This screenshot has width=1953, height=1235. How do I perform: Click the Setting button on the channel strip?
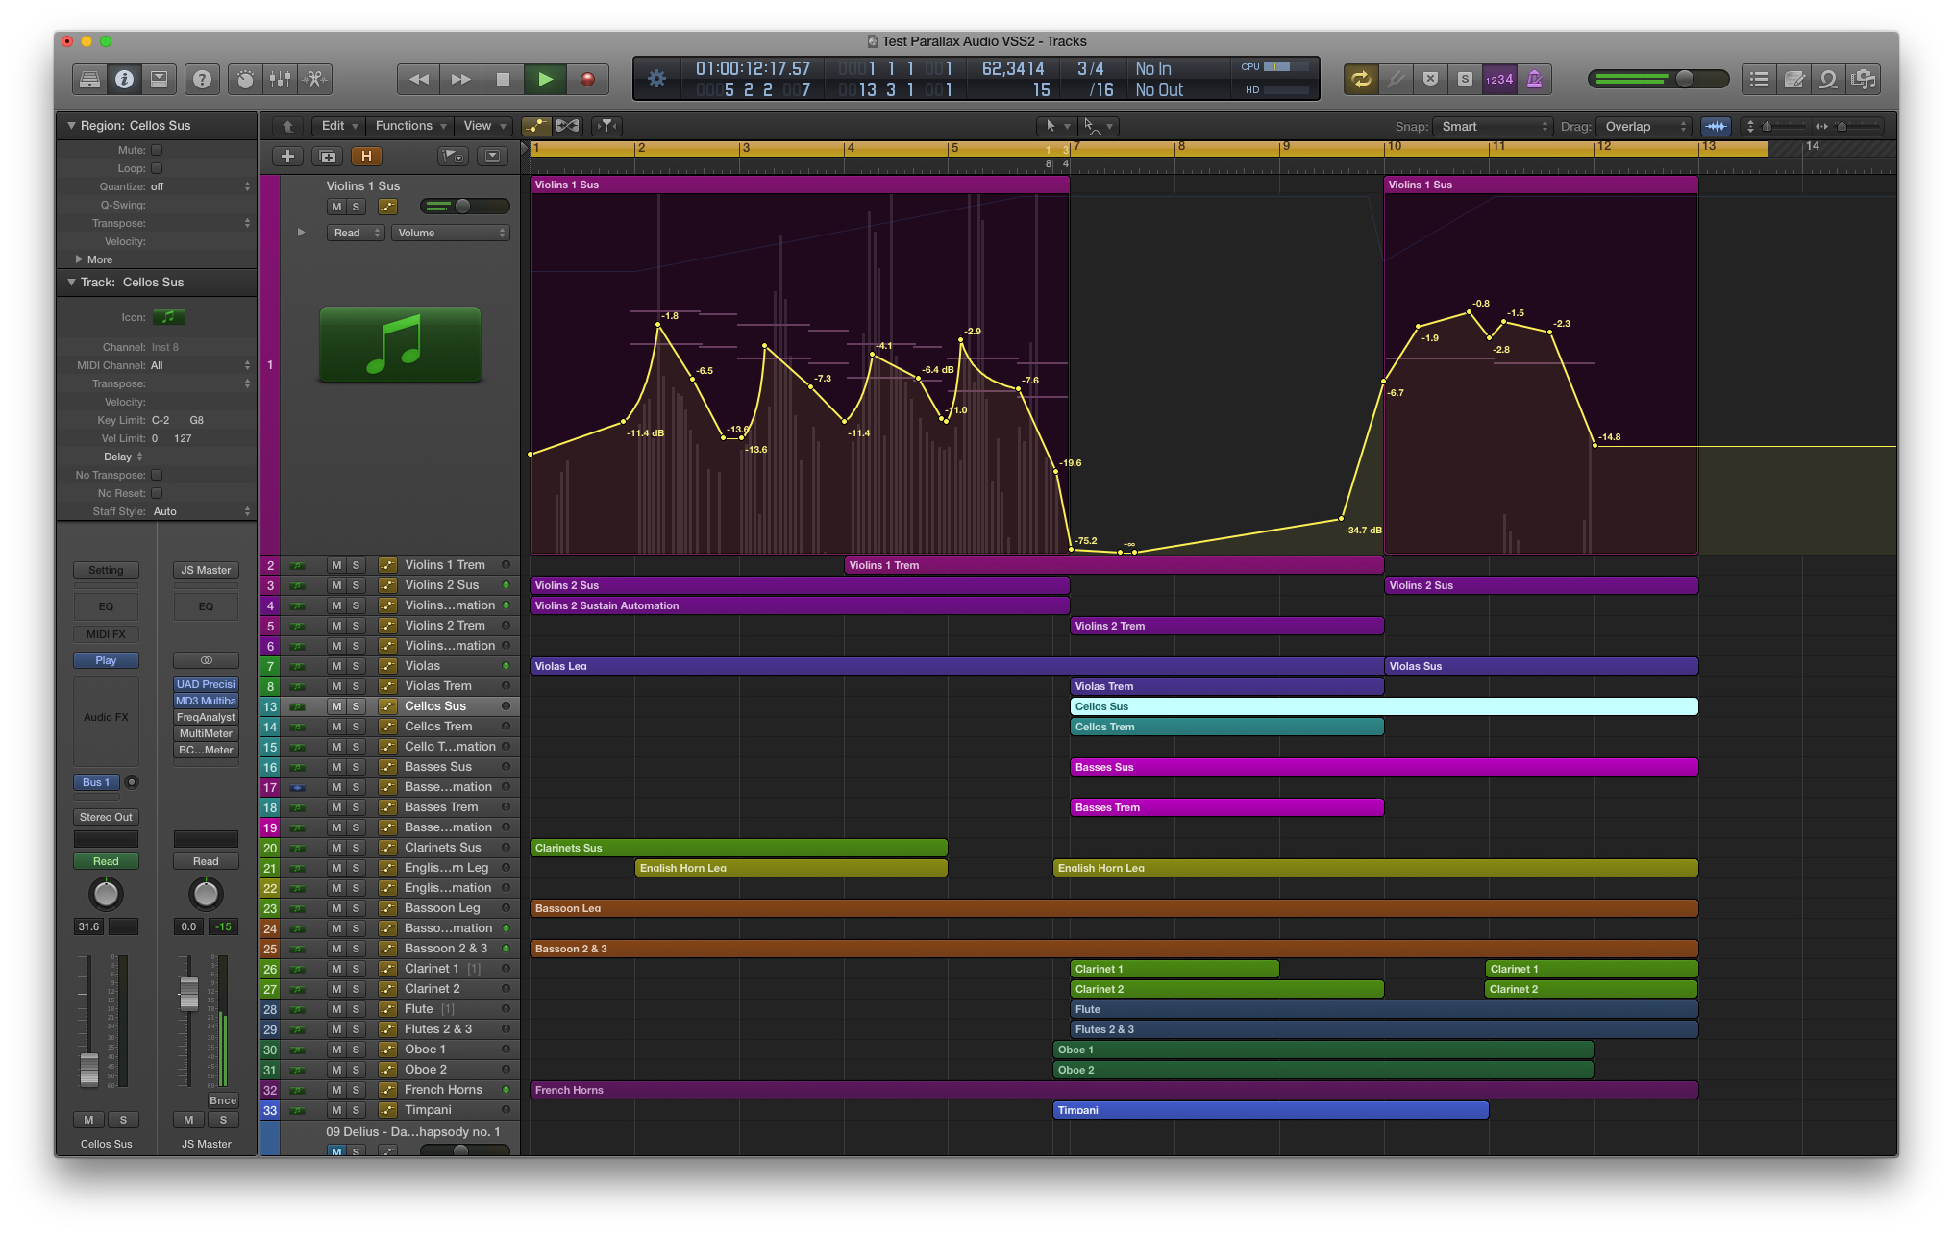pos(105,569)
